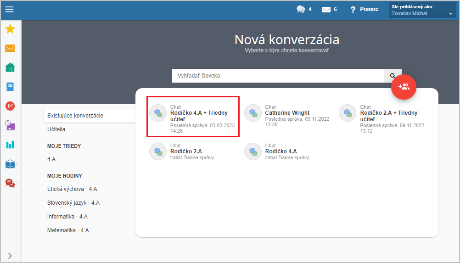The image size is (460, 263).
Task: Open the hamburger menu
Action: pos(9,9)
